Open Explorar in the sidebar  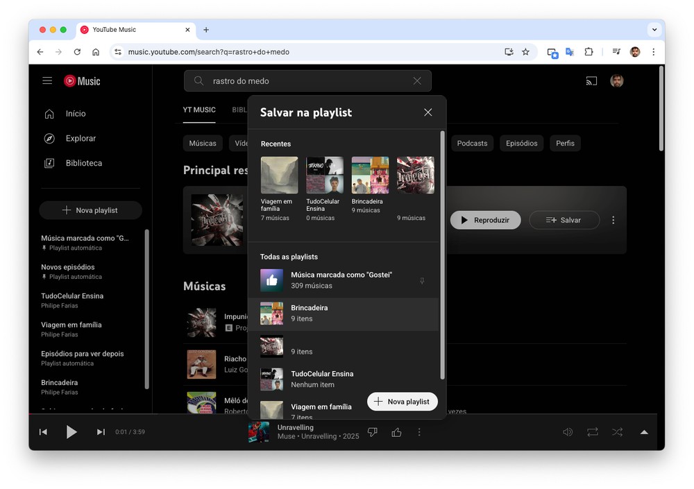coord(81,139)
